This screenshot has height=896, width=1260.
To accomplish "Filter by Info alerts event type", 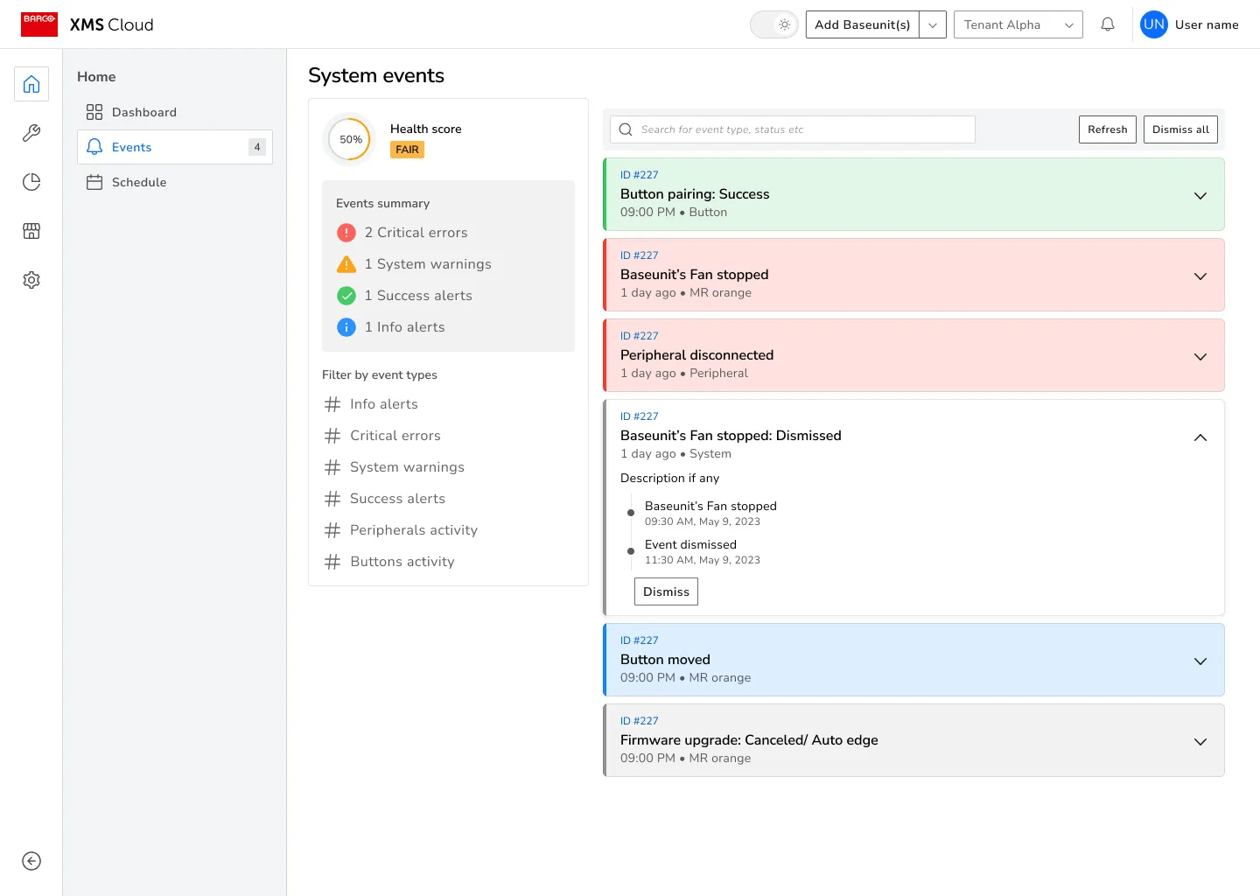I will (383, 404).
